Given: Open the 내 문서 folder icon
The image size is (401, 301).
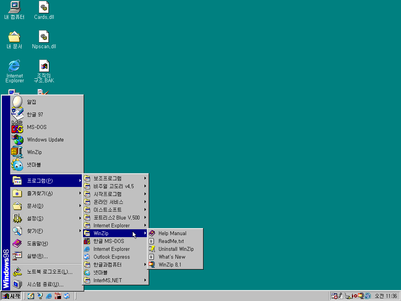Looking at the screenshot, I should tap(14, 40).
